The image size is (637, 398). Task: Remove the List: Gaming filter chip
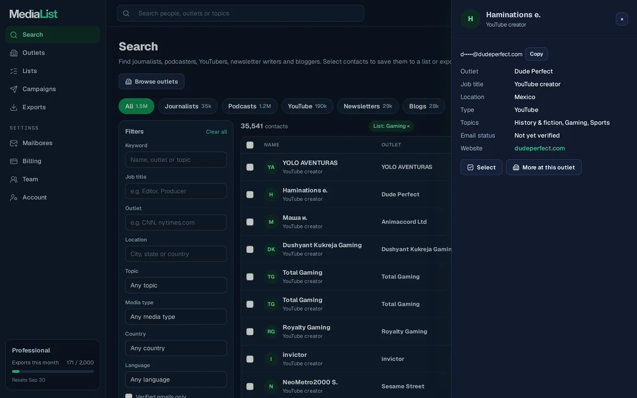(x=408, y=126)
